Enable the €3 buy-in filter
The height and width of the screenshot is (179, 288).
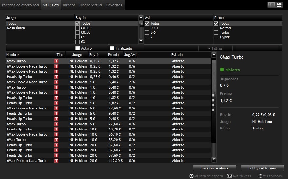pos(77,42)
